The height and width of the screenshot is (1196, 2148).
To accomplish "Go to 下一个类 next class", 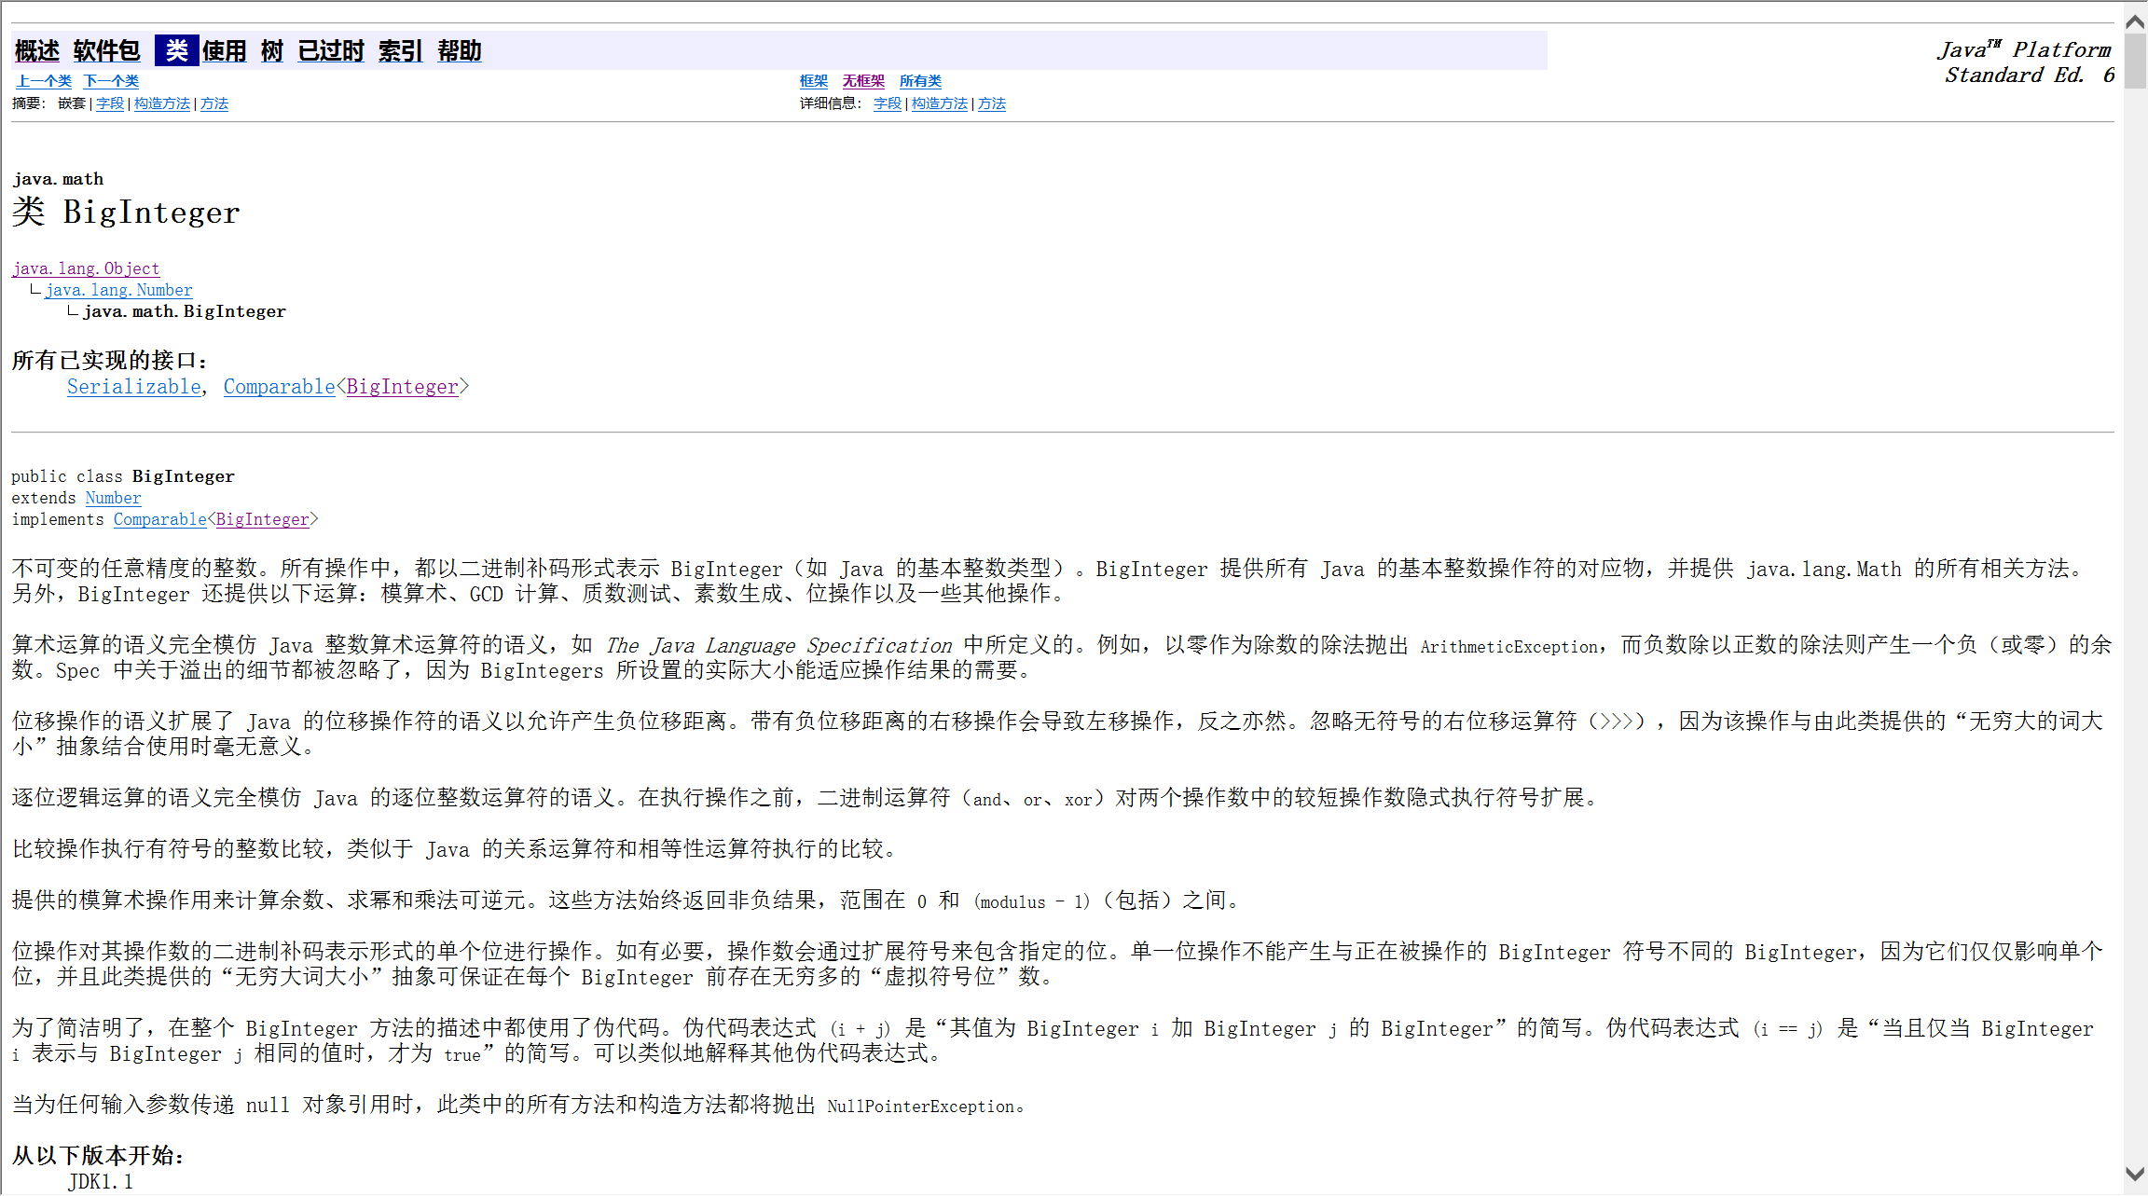I will [111, 81].
